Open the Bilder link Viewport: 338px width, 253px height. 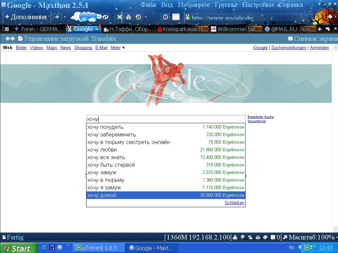21,47
